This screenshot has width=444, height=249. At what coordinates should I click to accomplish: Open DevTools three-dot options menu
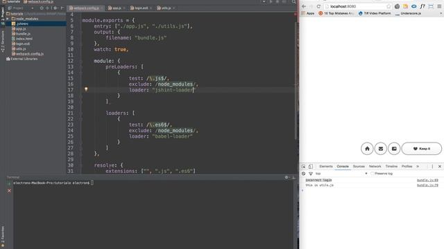click(432, 167)
